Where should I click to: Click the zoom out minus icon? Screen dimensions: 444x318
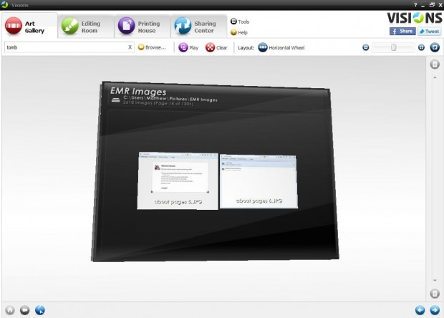pos(365,47)
